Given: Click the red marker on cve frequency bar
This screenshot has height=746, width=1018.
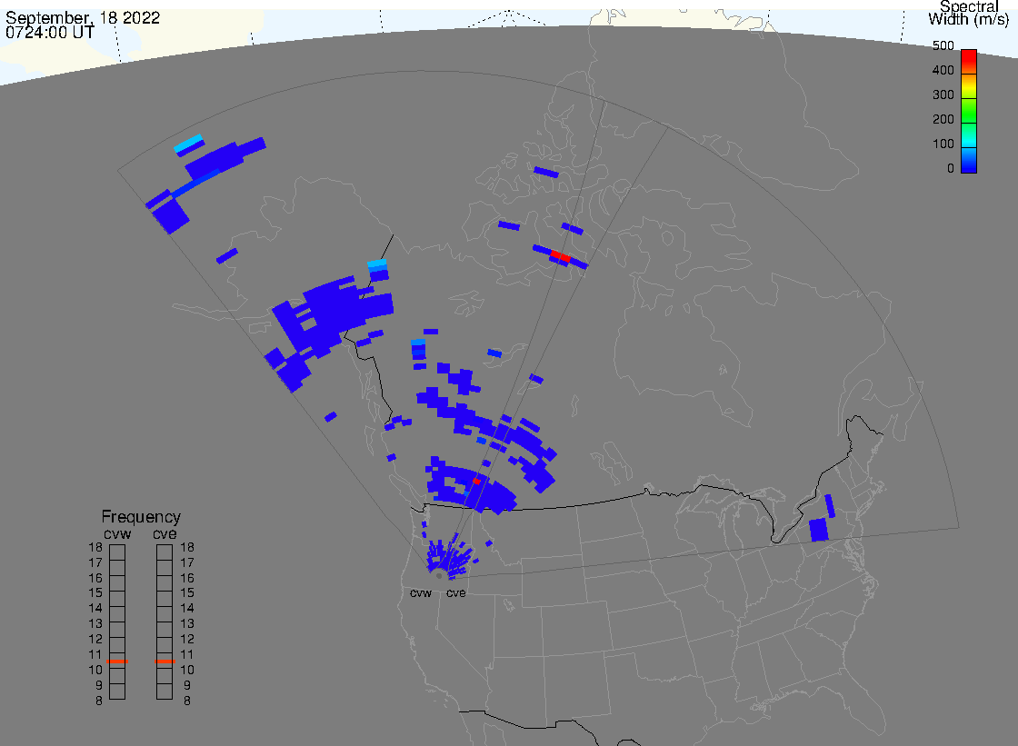Looking at the screenshot, I should (x=165, y=661).
